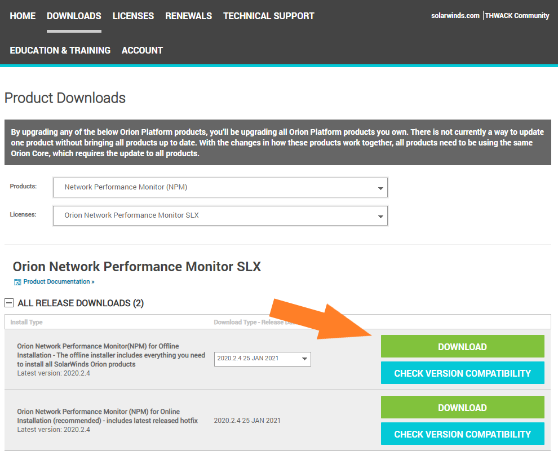Check version compatibility for offline installer
The height and width of the screenshot is (459, 558).
[463, 373]
